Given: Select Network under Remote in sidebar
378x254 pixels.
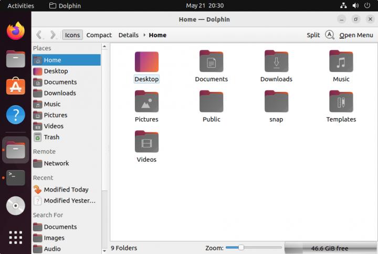Looking at the screenshot, I should point(56,163).
